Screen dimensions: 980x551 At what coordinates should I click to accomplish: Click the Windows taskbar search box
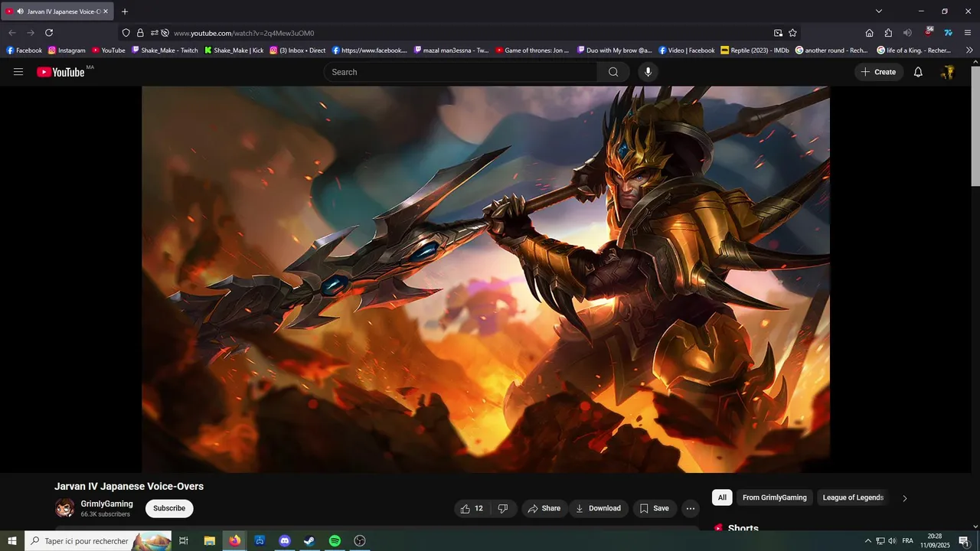(x=98, y=541)
